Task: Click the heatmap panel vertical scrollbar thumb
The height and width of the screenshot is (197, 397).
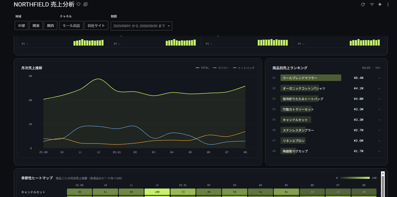Action: pos(383,186)
